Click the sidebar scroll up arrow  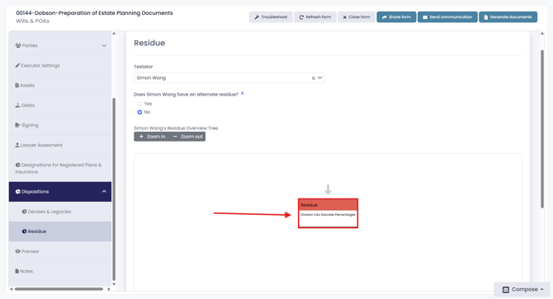114,34
